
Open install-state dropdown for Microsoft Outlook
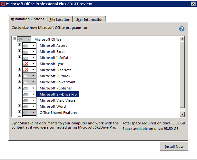29,76
